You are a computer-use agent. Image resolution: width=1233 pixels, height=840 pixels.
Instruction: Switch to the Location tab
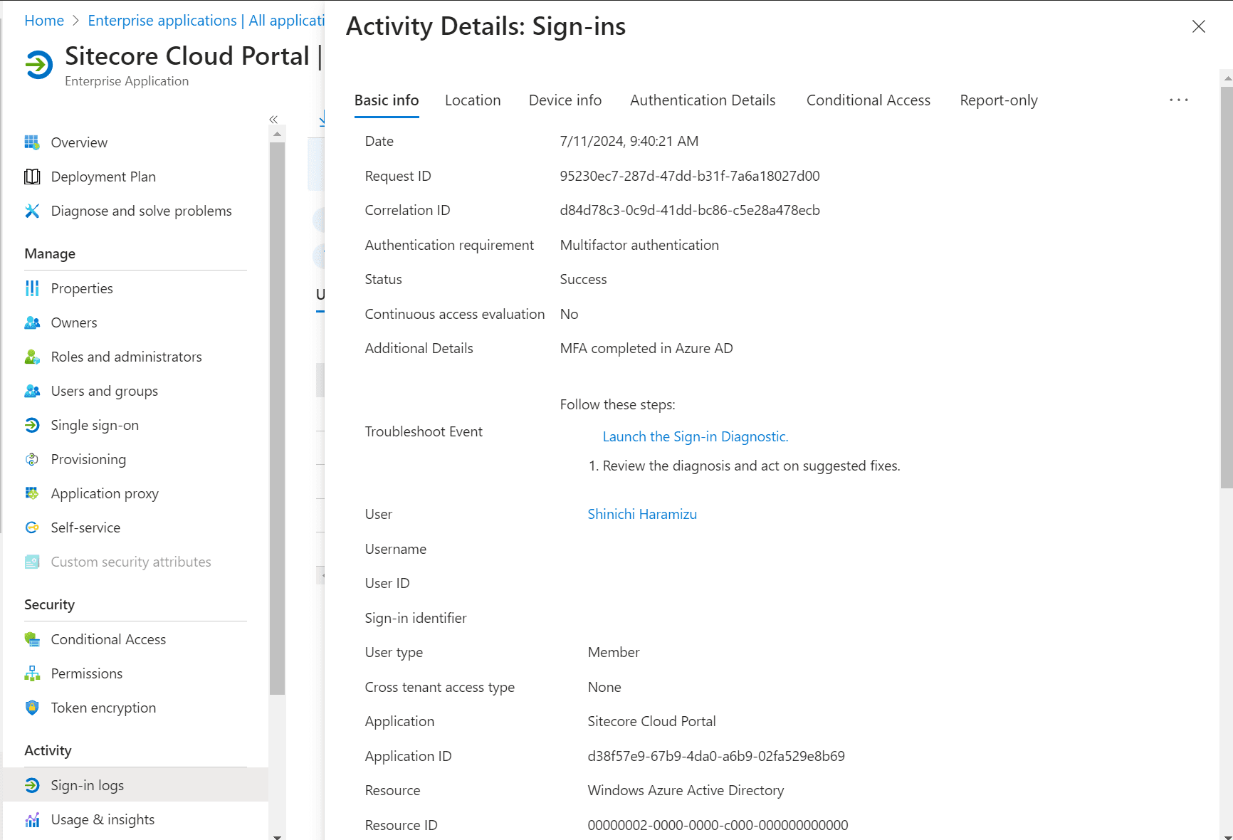473,100
